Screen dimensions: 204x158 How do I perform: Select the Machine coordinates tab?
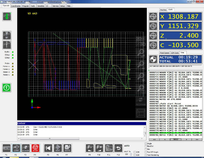tap(163, 10)
